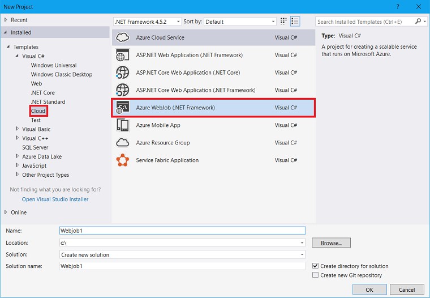
Task: Open the Sort by dropdown
Action: (239, 22)
